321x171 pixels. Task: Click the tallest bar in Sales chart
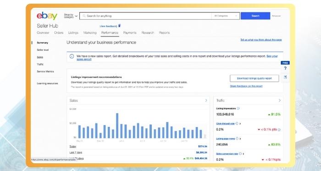tap(117, 126)
